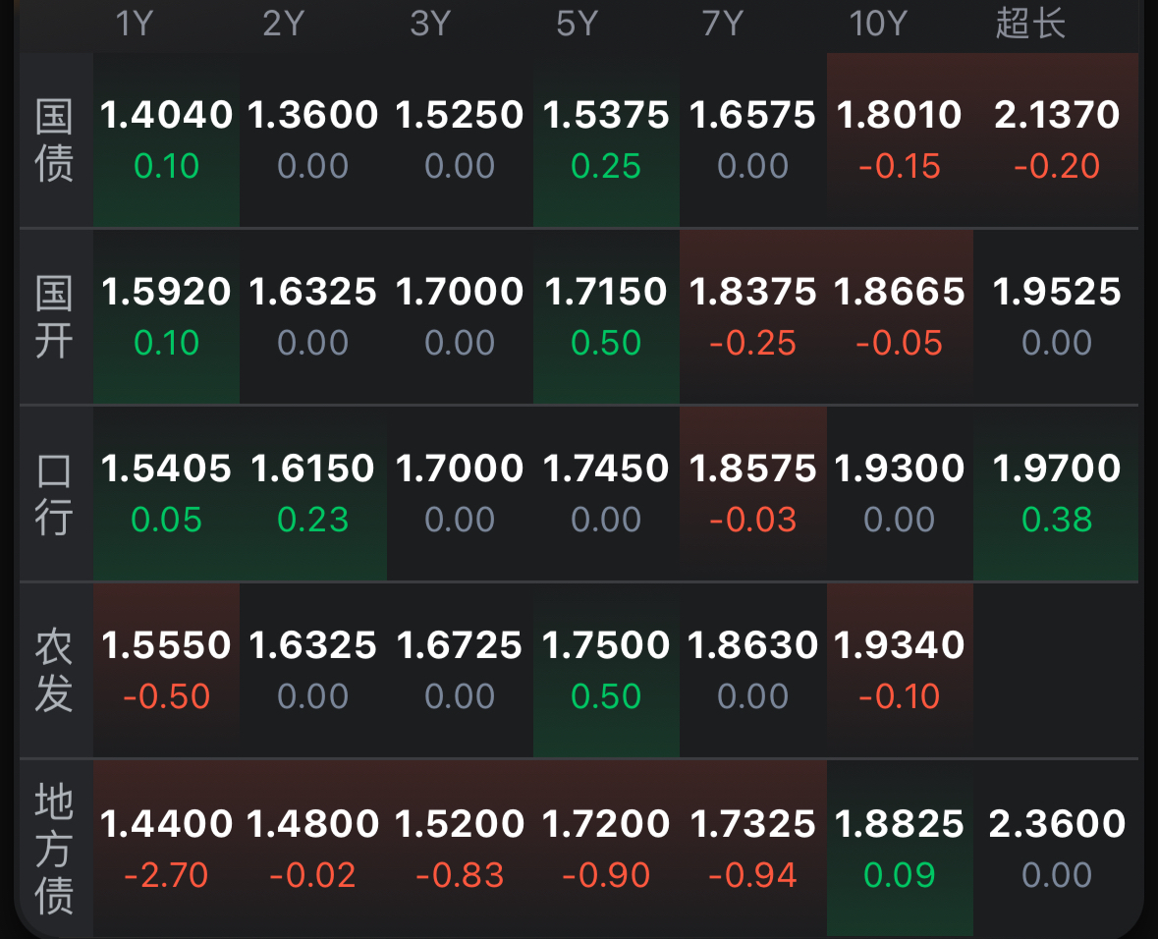
Task: Click the 国债 1Y cell 1.4040
Action: tap(166, 140)
